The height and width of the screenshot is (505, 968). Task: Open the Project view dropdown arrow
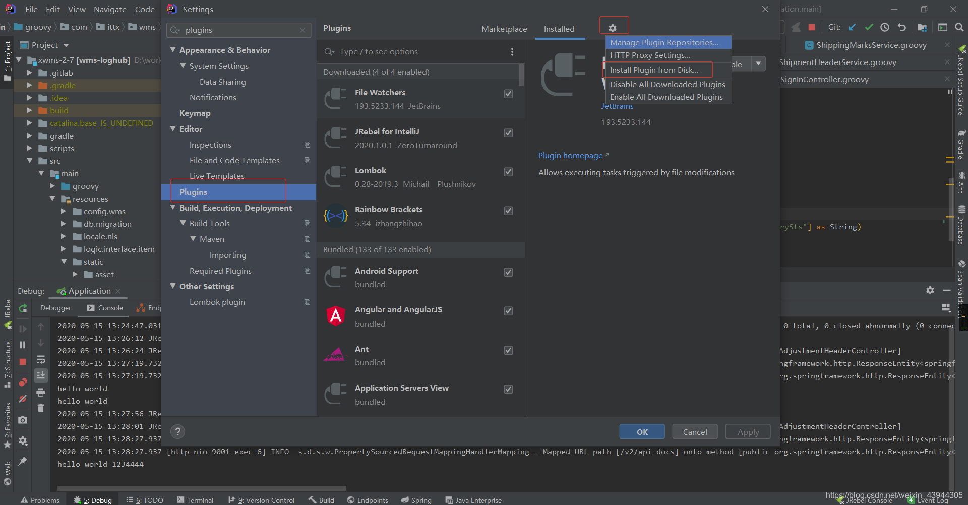(x=66, y=45)
